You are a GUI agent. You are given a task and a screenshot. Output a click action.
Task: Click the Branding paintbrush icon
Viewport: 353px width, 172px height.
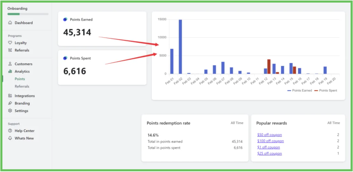pos(10,103)
